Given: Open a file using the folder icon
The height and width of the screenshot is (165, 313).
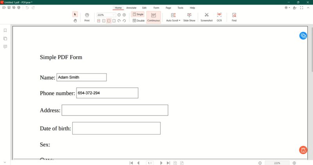Looking at the screenshot, I should point(4,7).
